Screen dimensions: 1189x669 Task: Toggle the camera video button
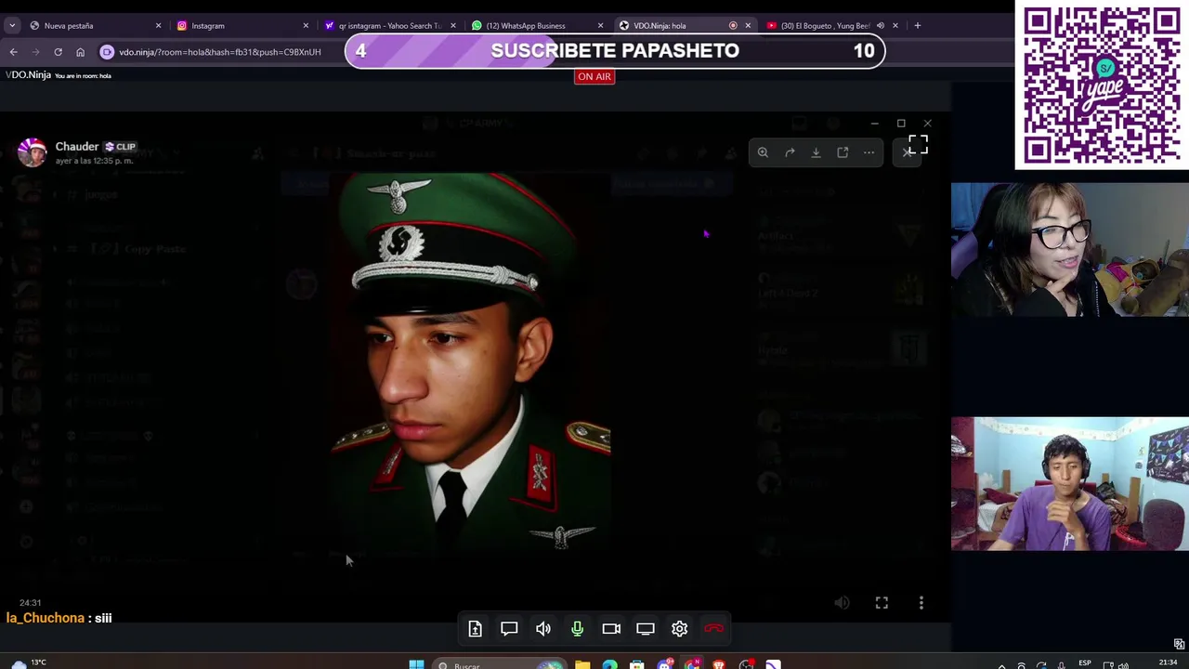tap(611, 629)
